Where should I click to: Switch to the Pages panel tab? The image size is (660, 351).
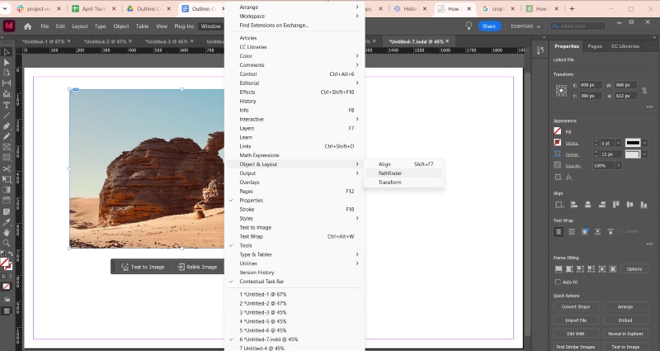tap(595, 46)
